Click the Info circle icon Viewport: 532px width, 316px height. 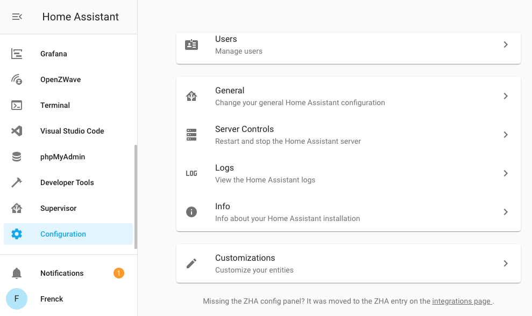pos(191,212)
